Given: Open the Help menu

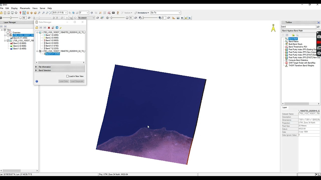Looking at the screenshot, I should pos(50,8).
